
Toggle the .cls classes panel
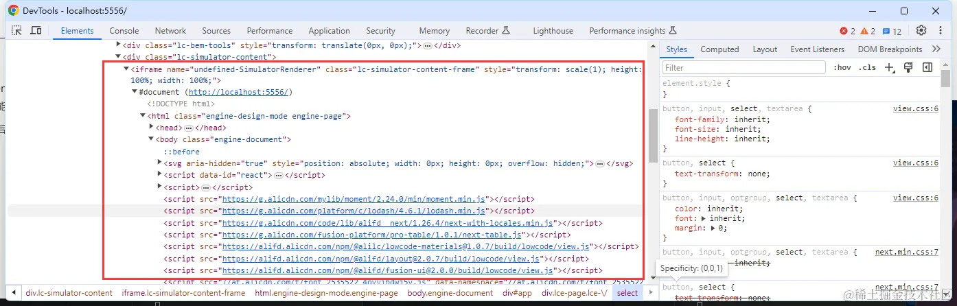tap(868, 67)
